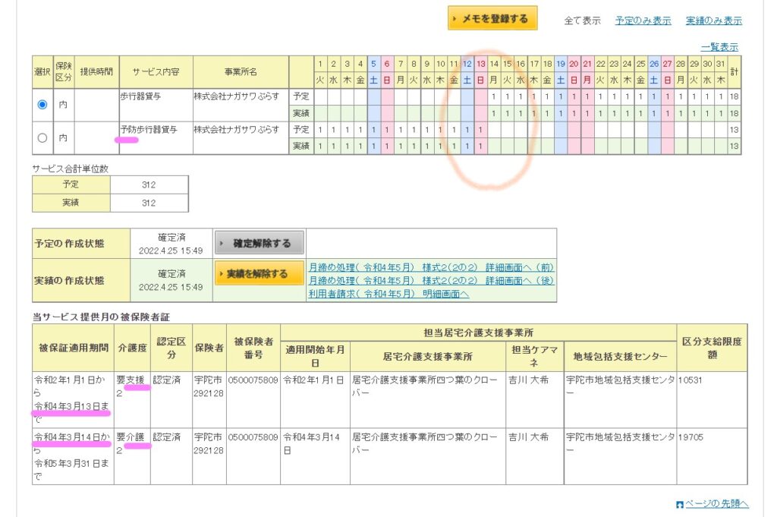Viewport: 777px width, 517px height.
Task: Open 月締め処理 様式2 詳細画面へ（前） link
Action: [x=431, y=267]
